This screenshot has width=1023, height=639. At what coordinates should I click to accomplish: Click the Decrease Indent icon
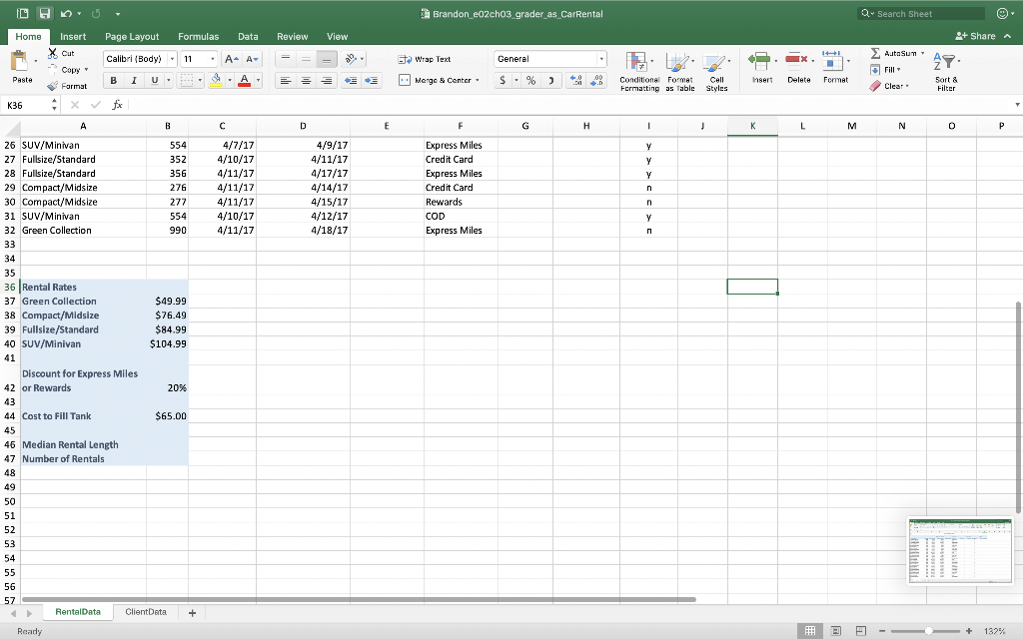click(x=351, y=80)
